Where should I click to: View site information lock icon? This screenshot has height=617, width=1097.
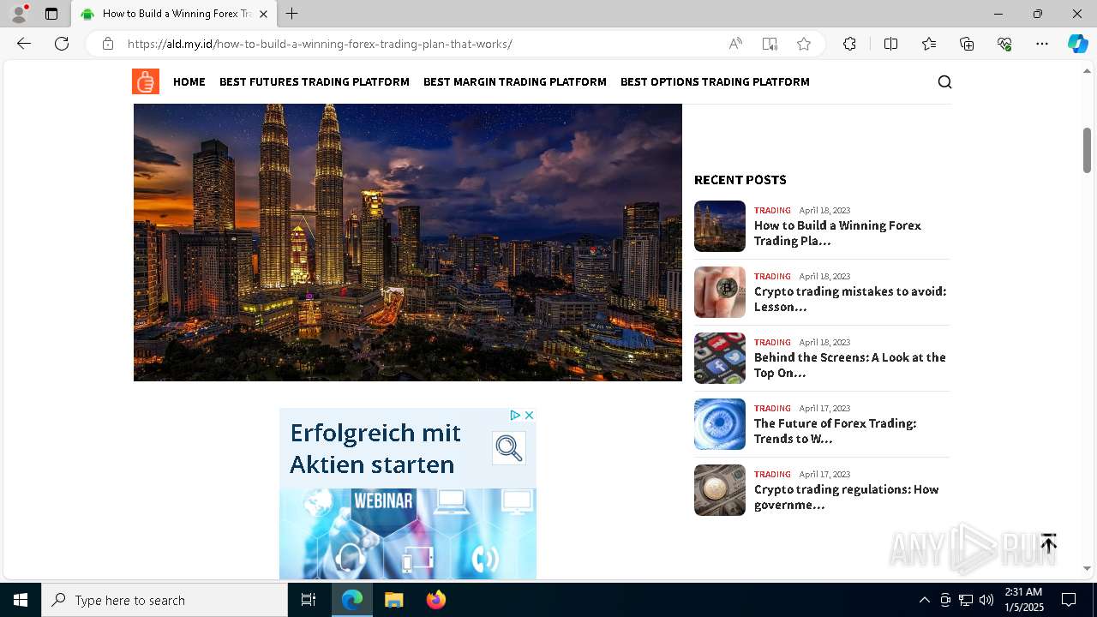click(x=108, y=44)
